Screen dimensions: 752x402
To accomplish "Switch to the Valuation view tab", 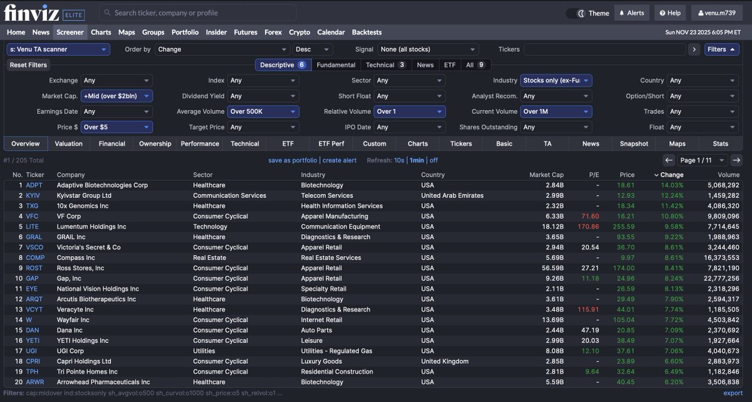I will click(x=68, y=143).
